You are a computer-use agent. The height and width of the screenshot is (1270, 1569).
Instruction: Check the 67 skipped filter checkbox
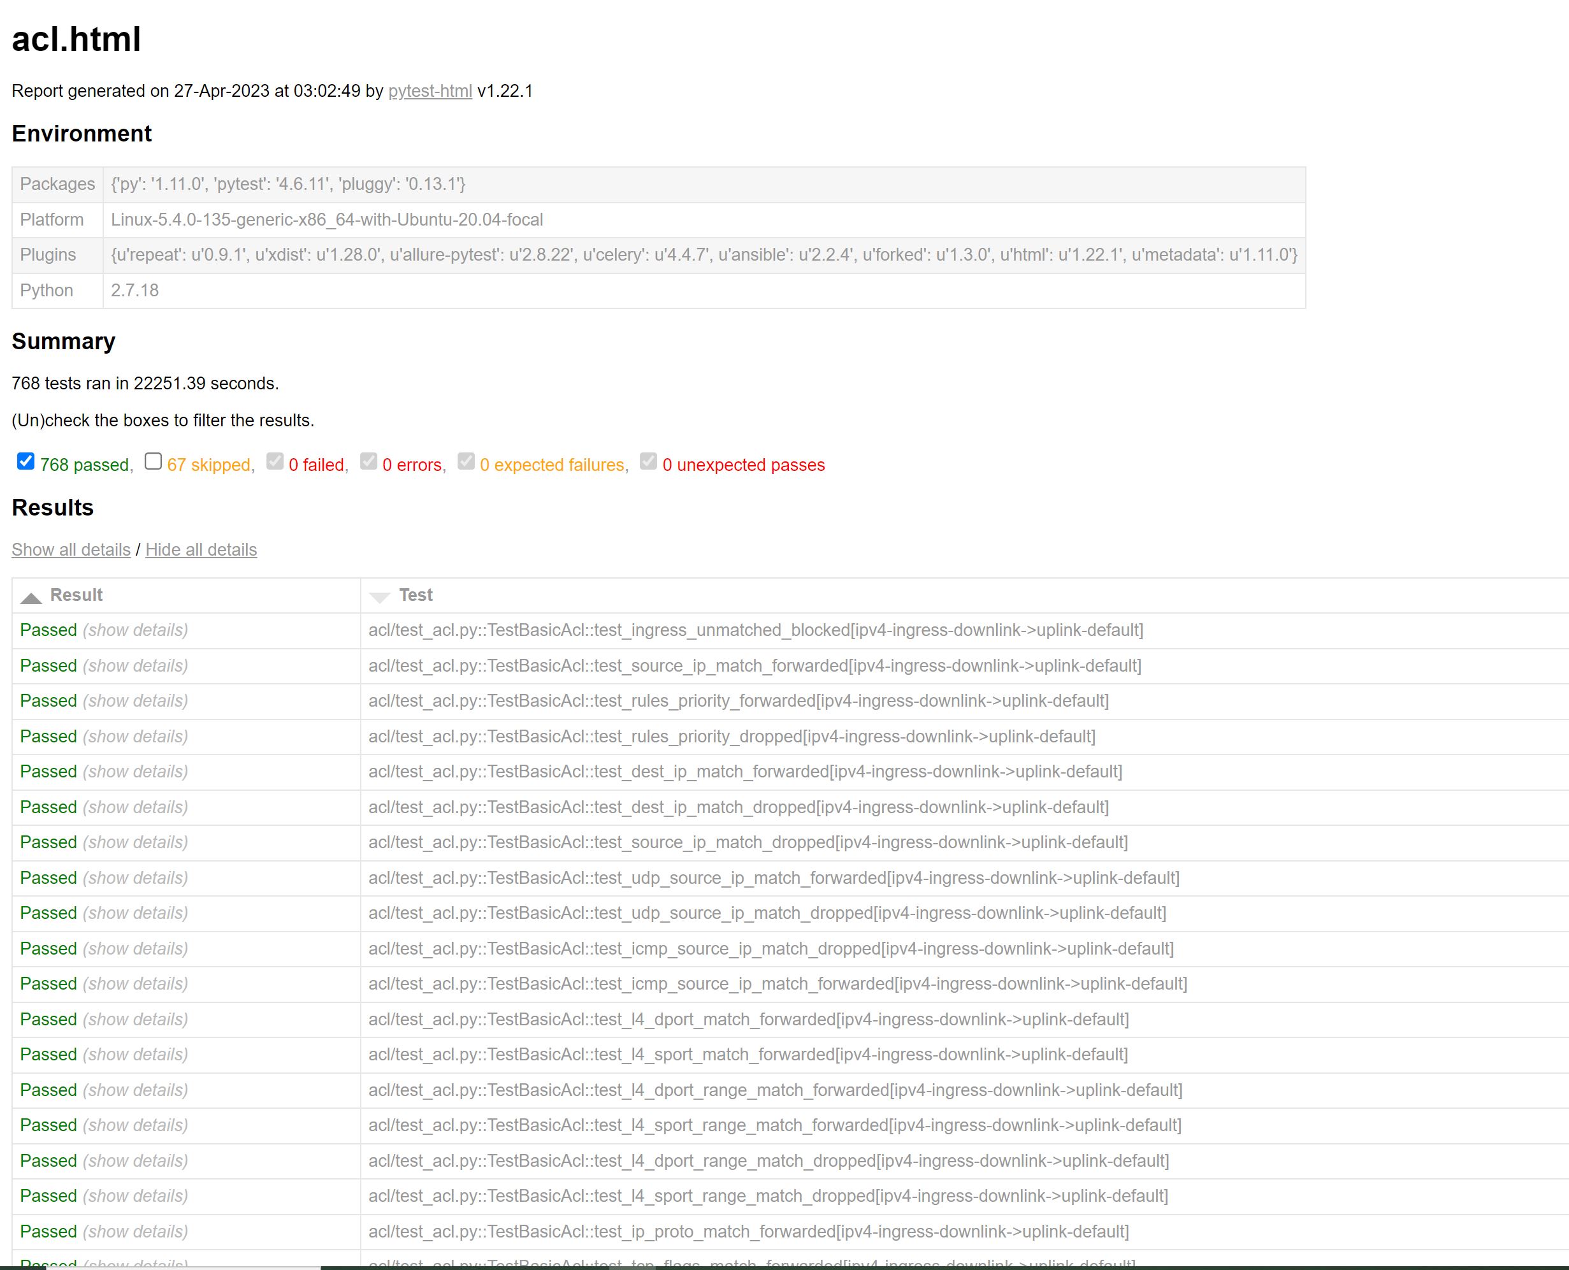coord(153,461)
